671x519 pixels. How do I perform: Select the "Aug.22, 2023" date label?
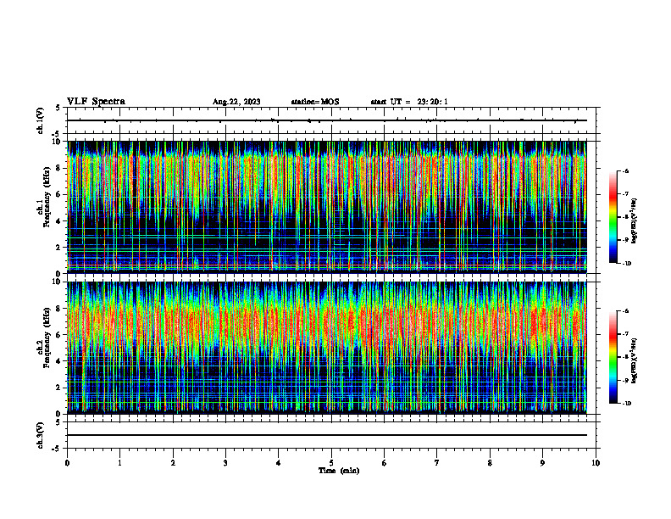236,102
